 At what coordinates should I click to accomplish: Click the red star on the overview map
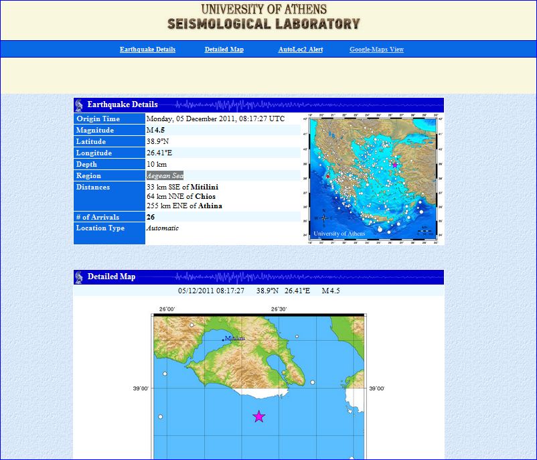(x=327, y=176)
